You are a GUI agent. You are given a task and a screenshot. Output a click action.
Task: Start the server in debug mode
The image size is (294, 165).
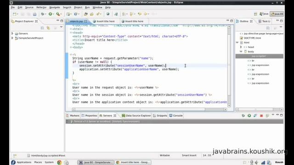click(243, 116)
